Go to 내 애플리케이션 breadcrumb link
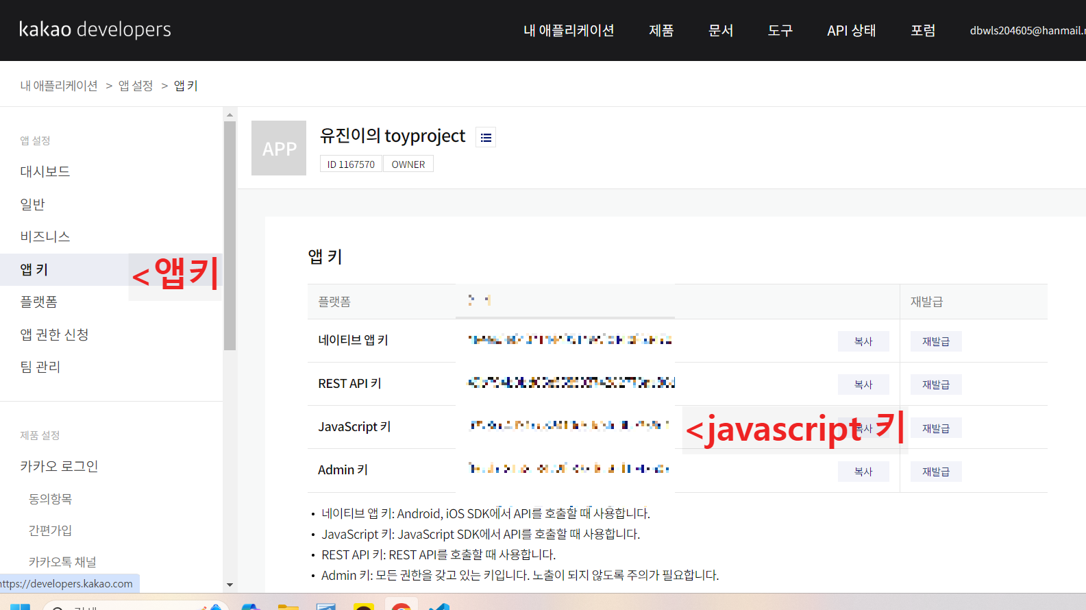1086x610 pixels. (59, 86)
